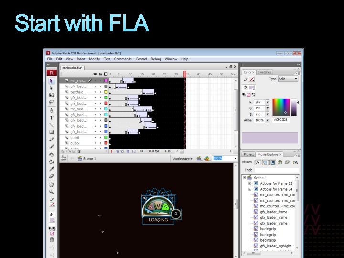Select the Ink Bottle tool

tap(51, 155)
